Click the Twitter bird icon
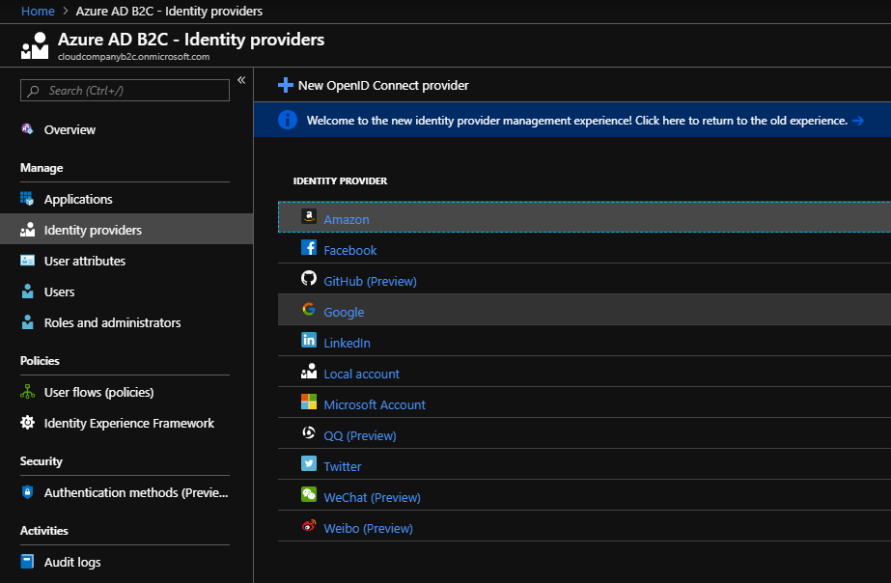The height and width of the screenshot is (583, 891). [x=308, y=466]
